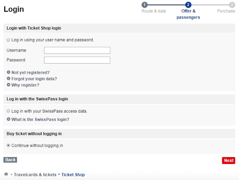Select user name and password login radio
239x180 pixels.
pyautogui.click(x=8, y=40)
